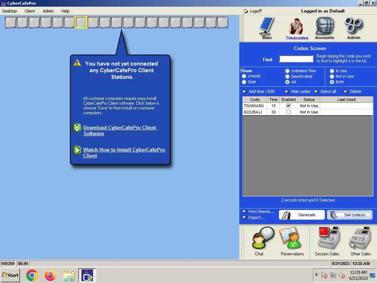Select the Sold radio button

pos(244,82)
